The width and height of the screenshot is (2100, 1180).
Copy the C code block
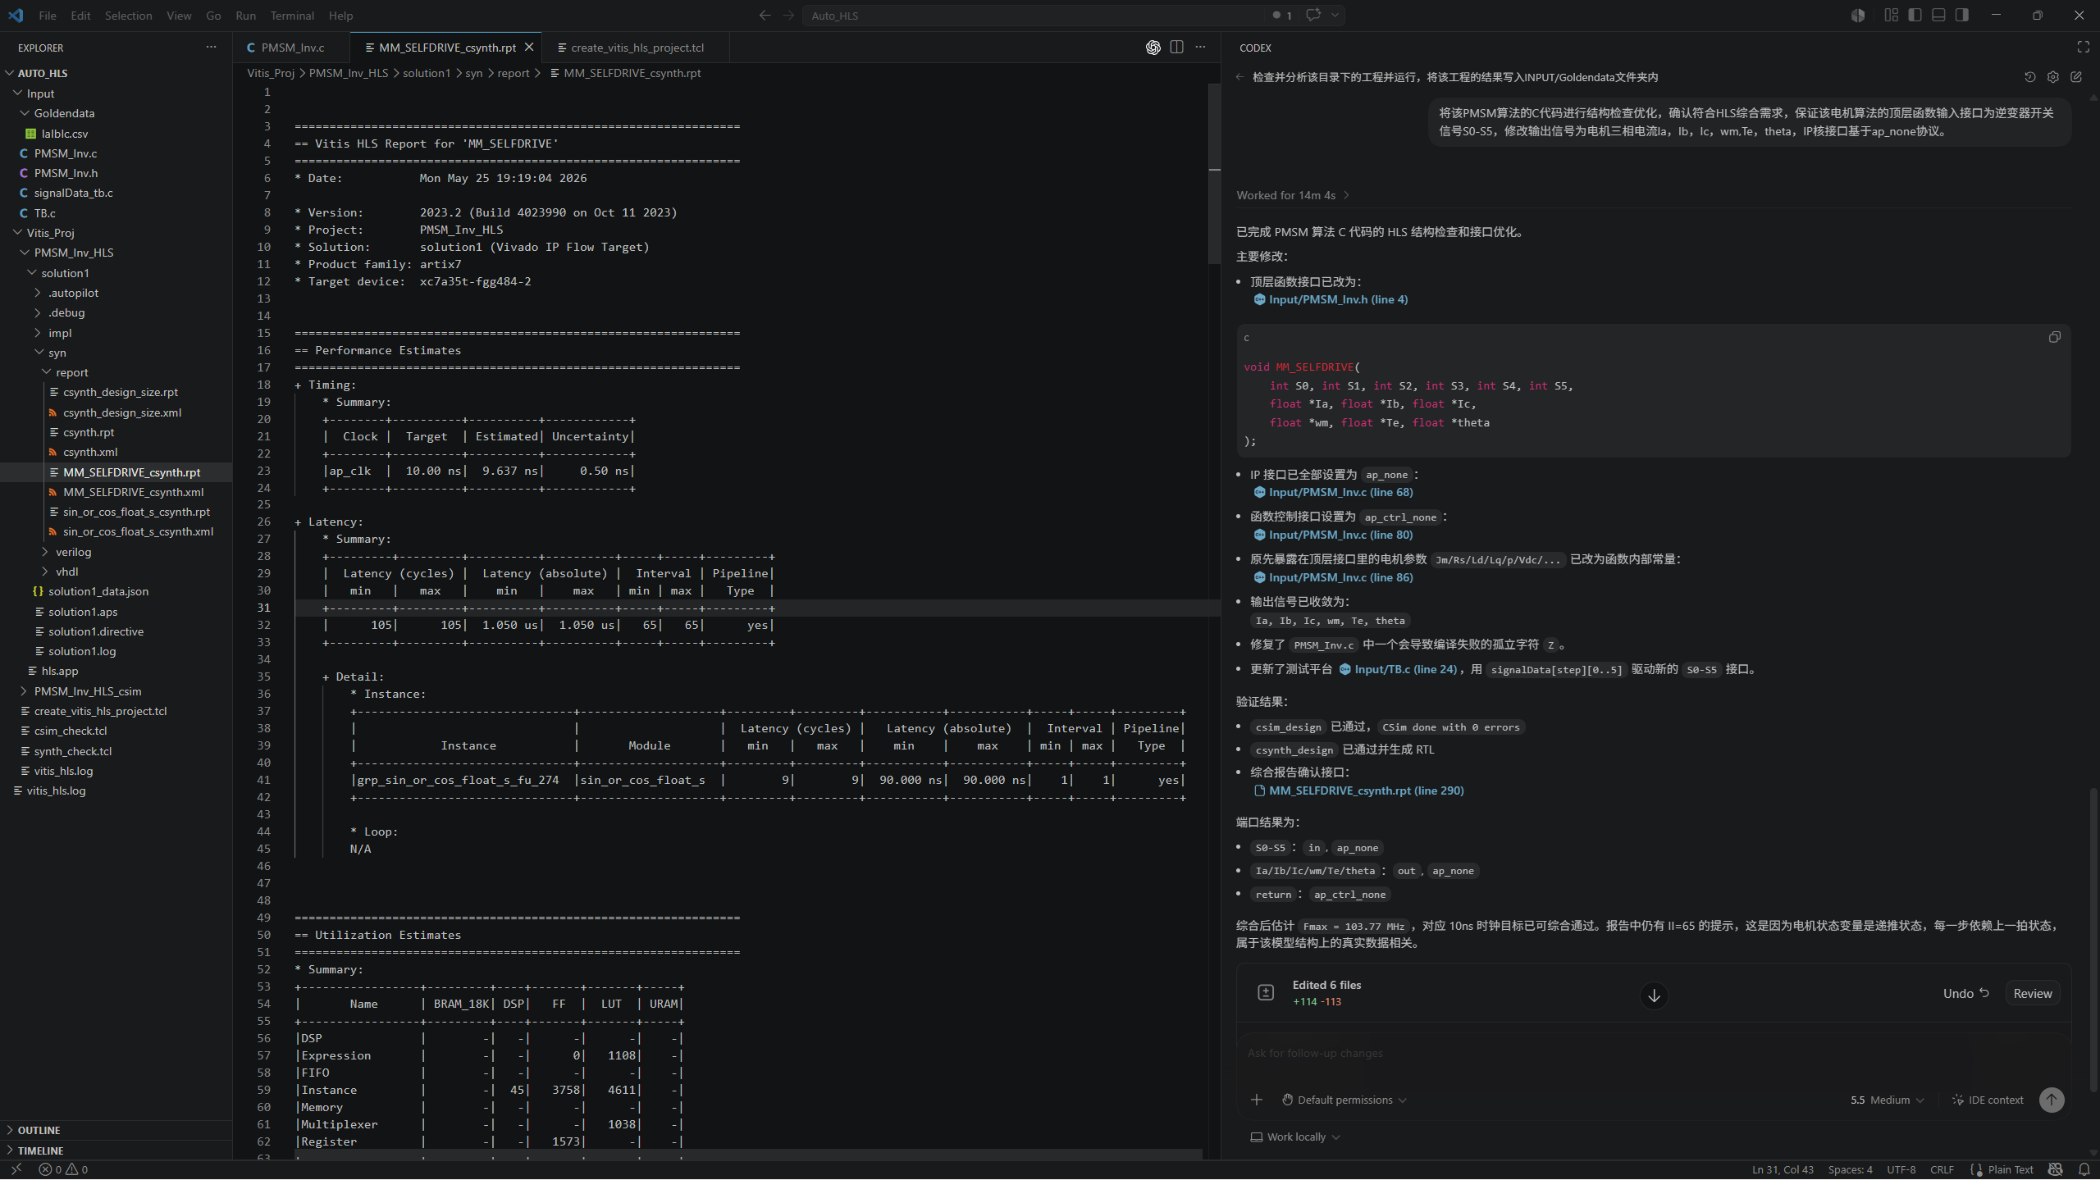(2054, 337)
